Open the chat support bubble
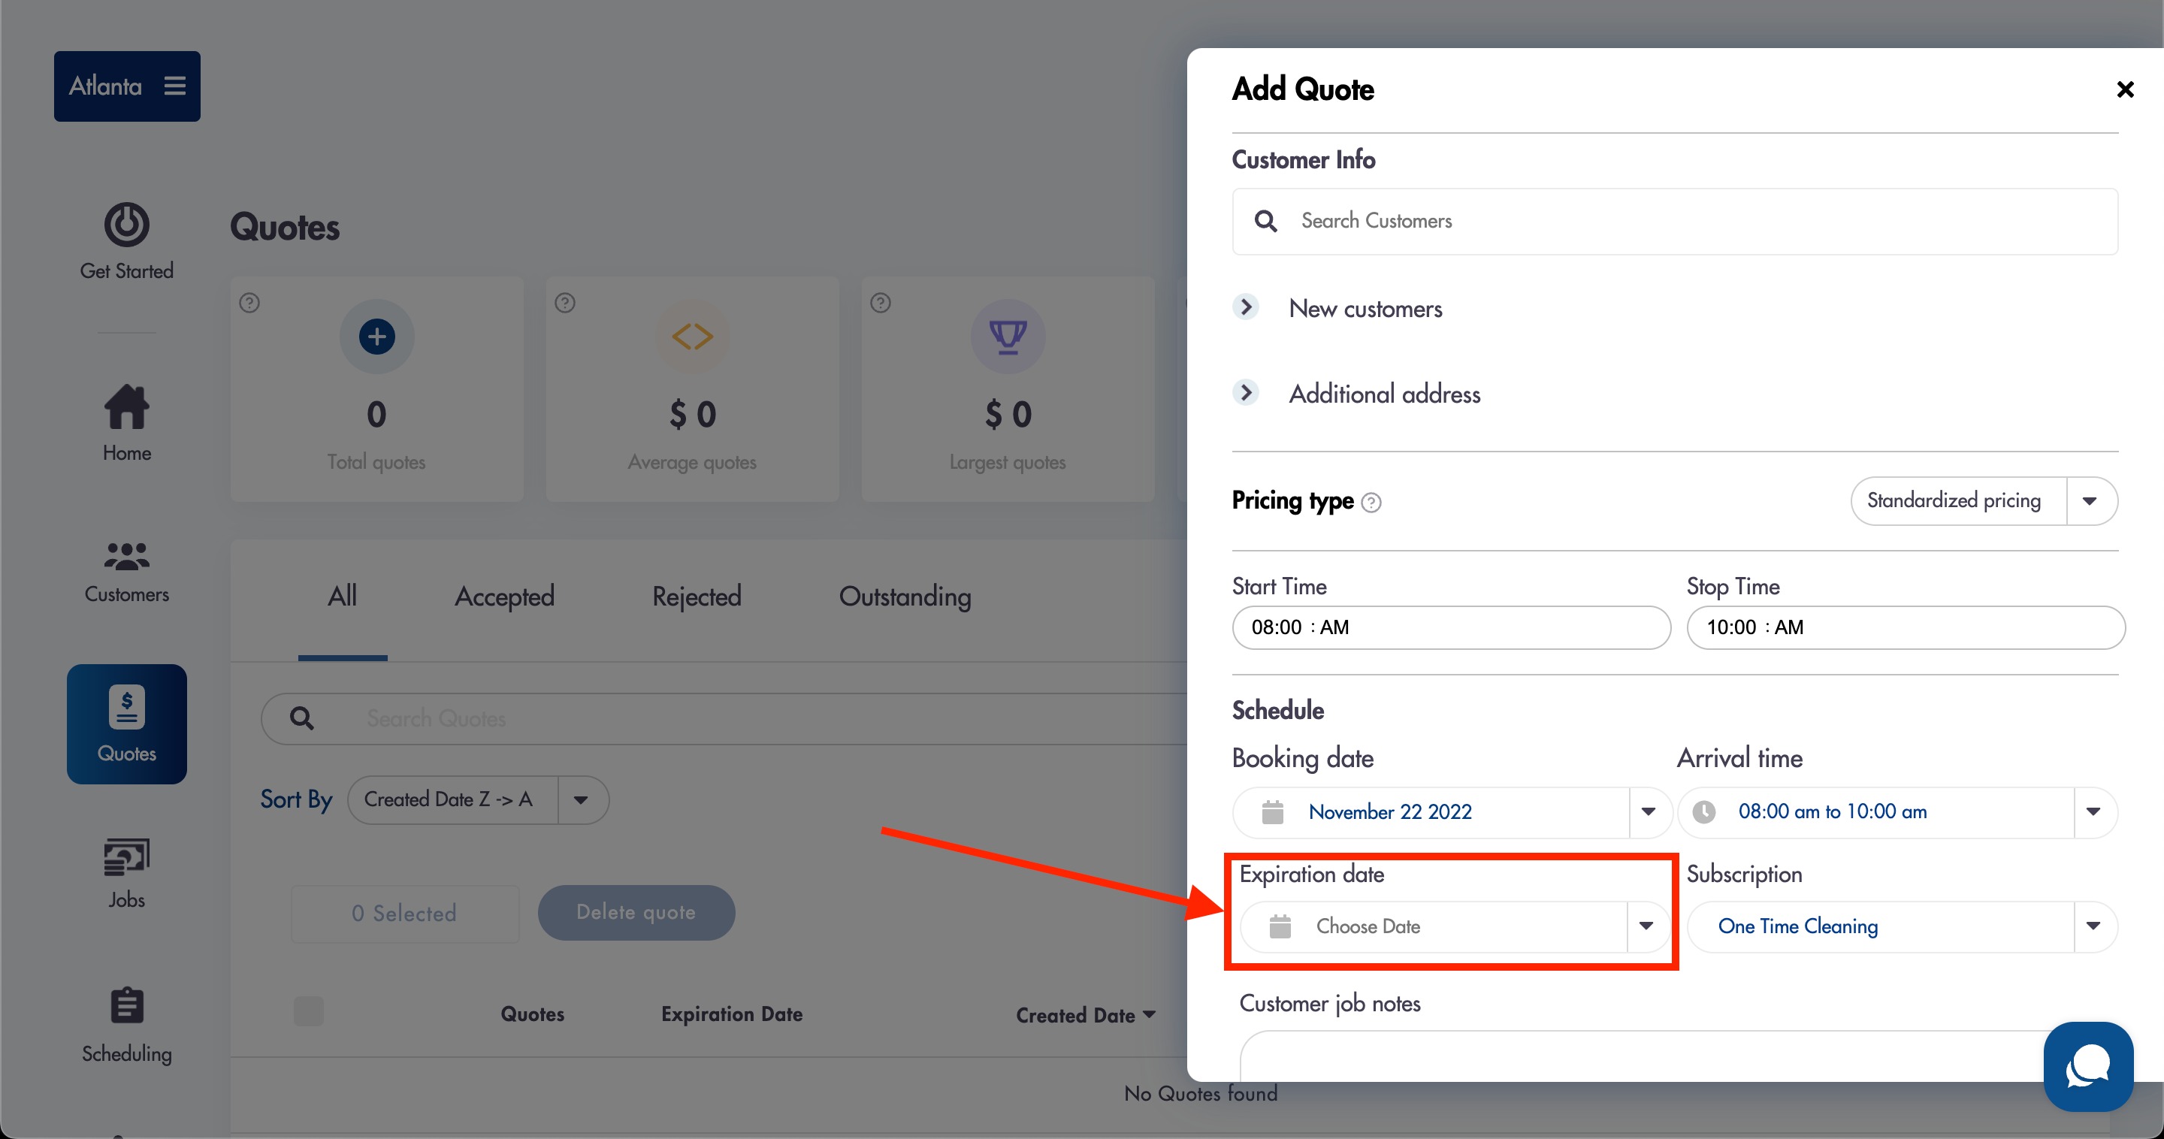This screenshot has height=1139, width=2164. tap(2087, 1065)
